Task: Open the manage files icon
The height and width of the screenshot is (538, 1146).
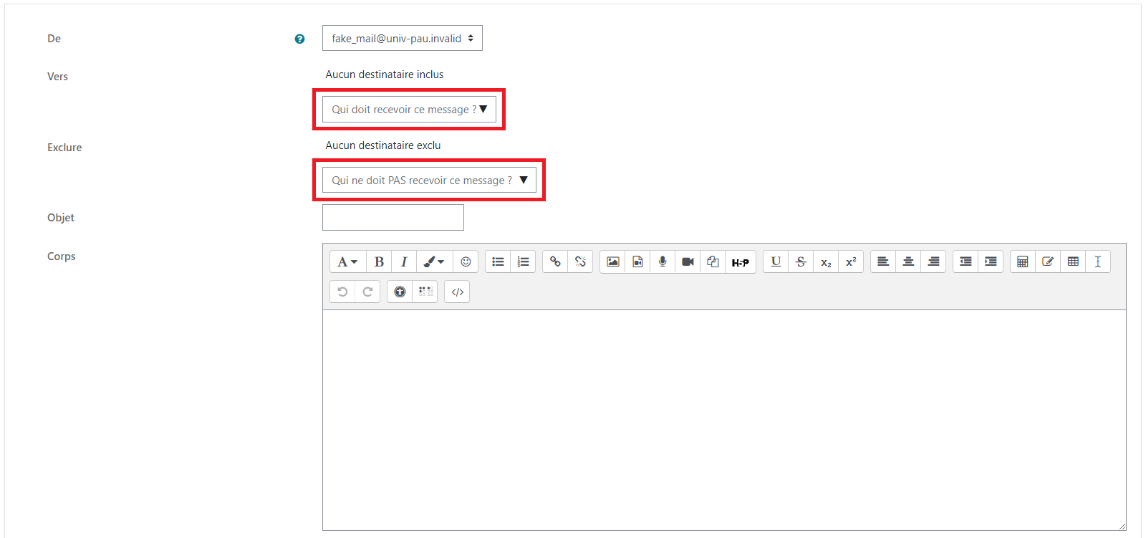Action: click(x=713, y=262)
